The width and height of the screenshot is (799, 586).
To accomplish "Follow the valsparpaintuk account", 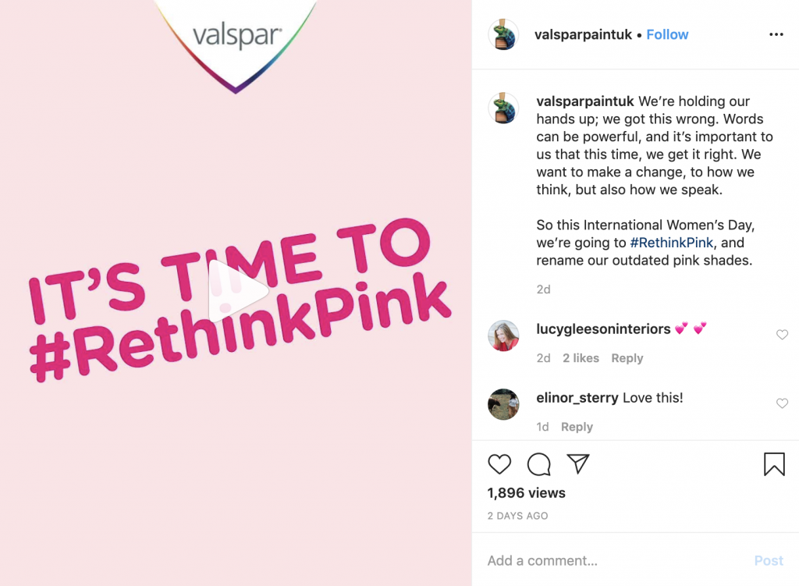I will tap(667, 34).
